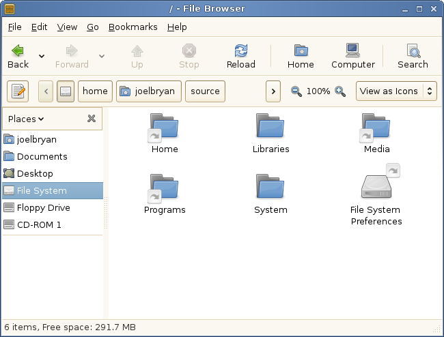Open the 'View as Icons' combo box
Viewport: 444px width, 337px height.
(396, 91)
